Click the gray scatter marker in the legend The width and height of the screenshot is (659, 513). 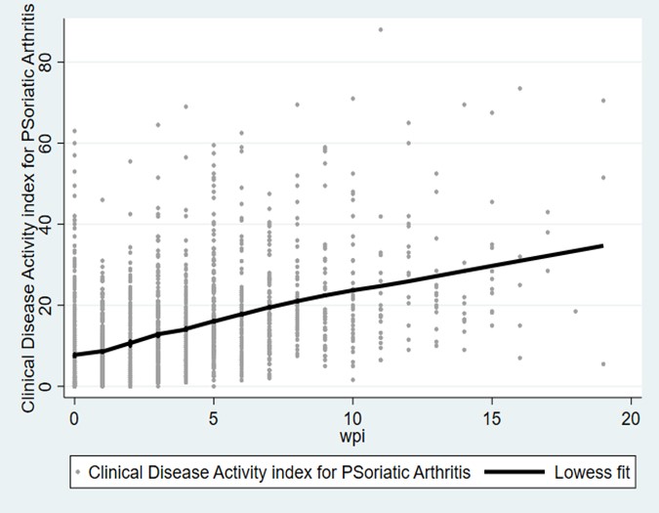(77, 472)
